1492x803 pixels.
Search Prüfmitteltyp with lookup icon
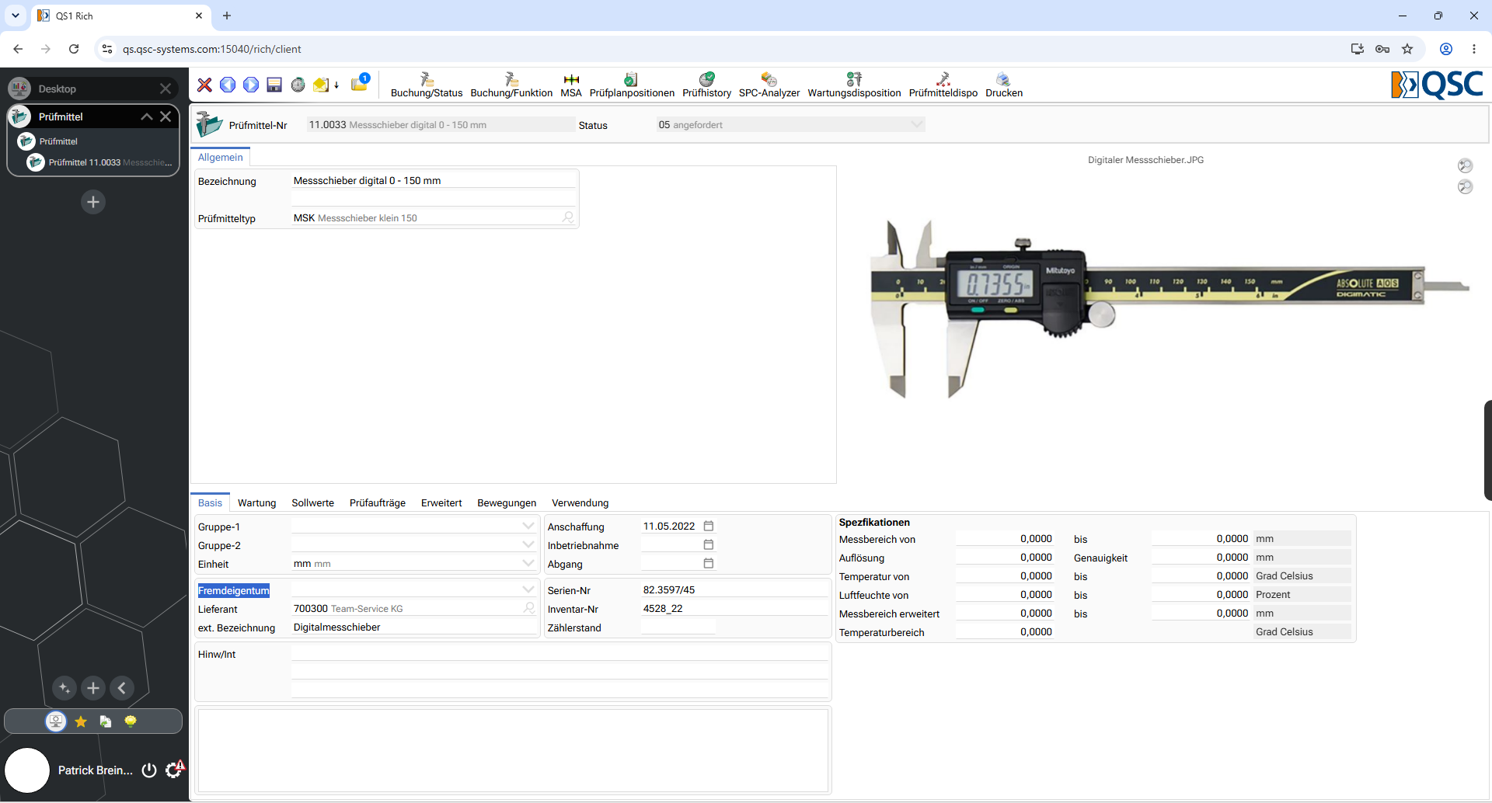click(568, 217)
